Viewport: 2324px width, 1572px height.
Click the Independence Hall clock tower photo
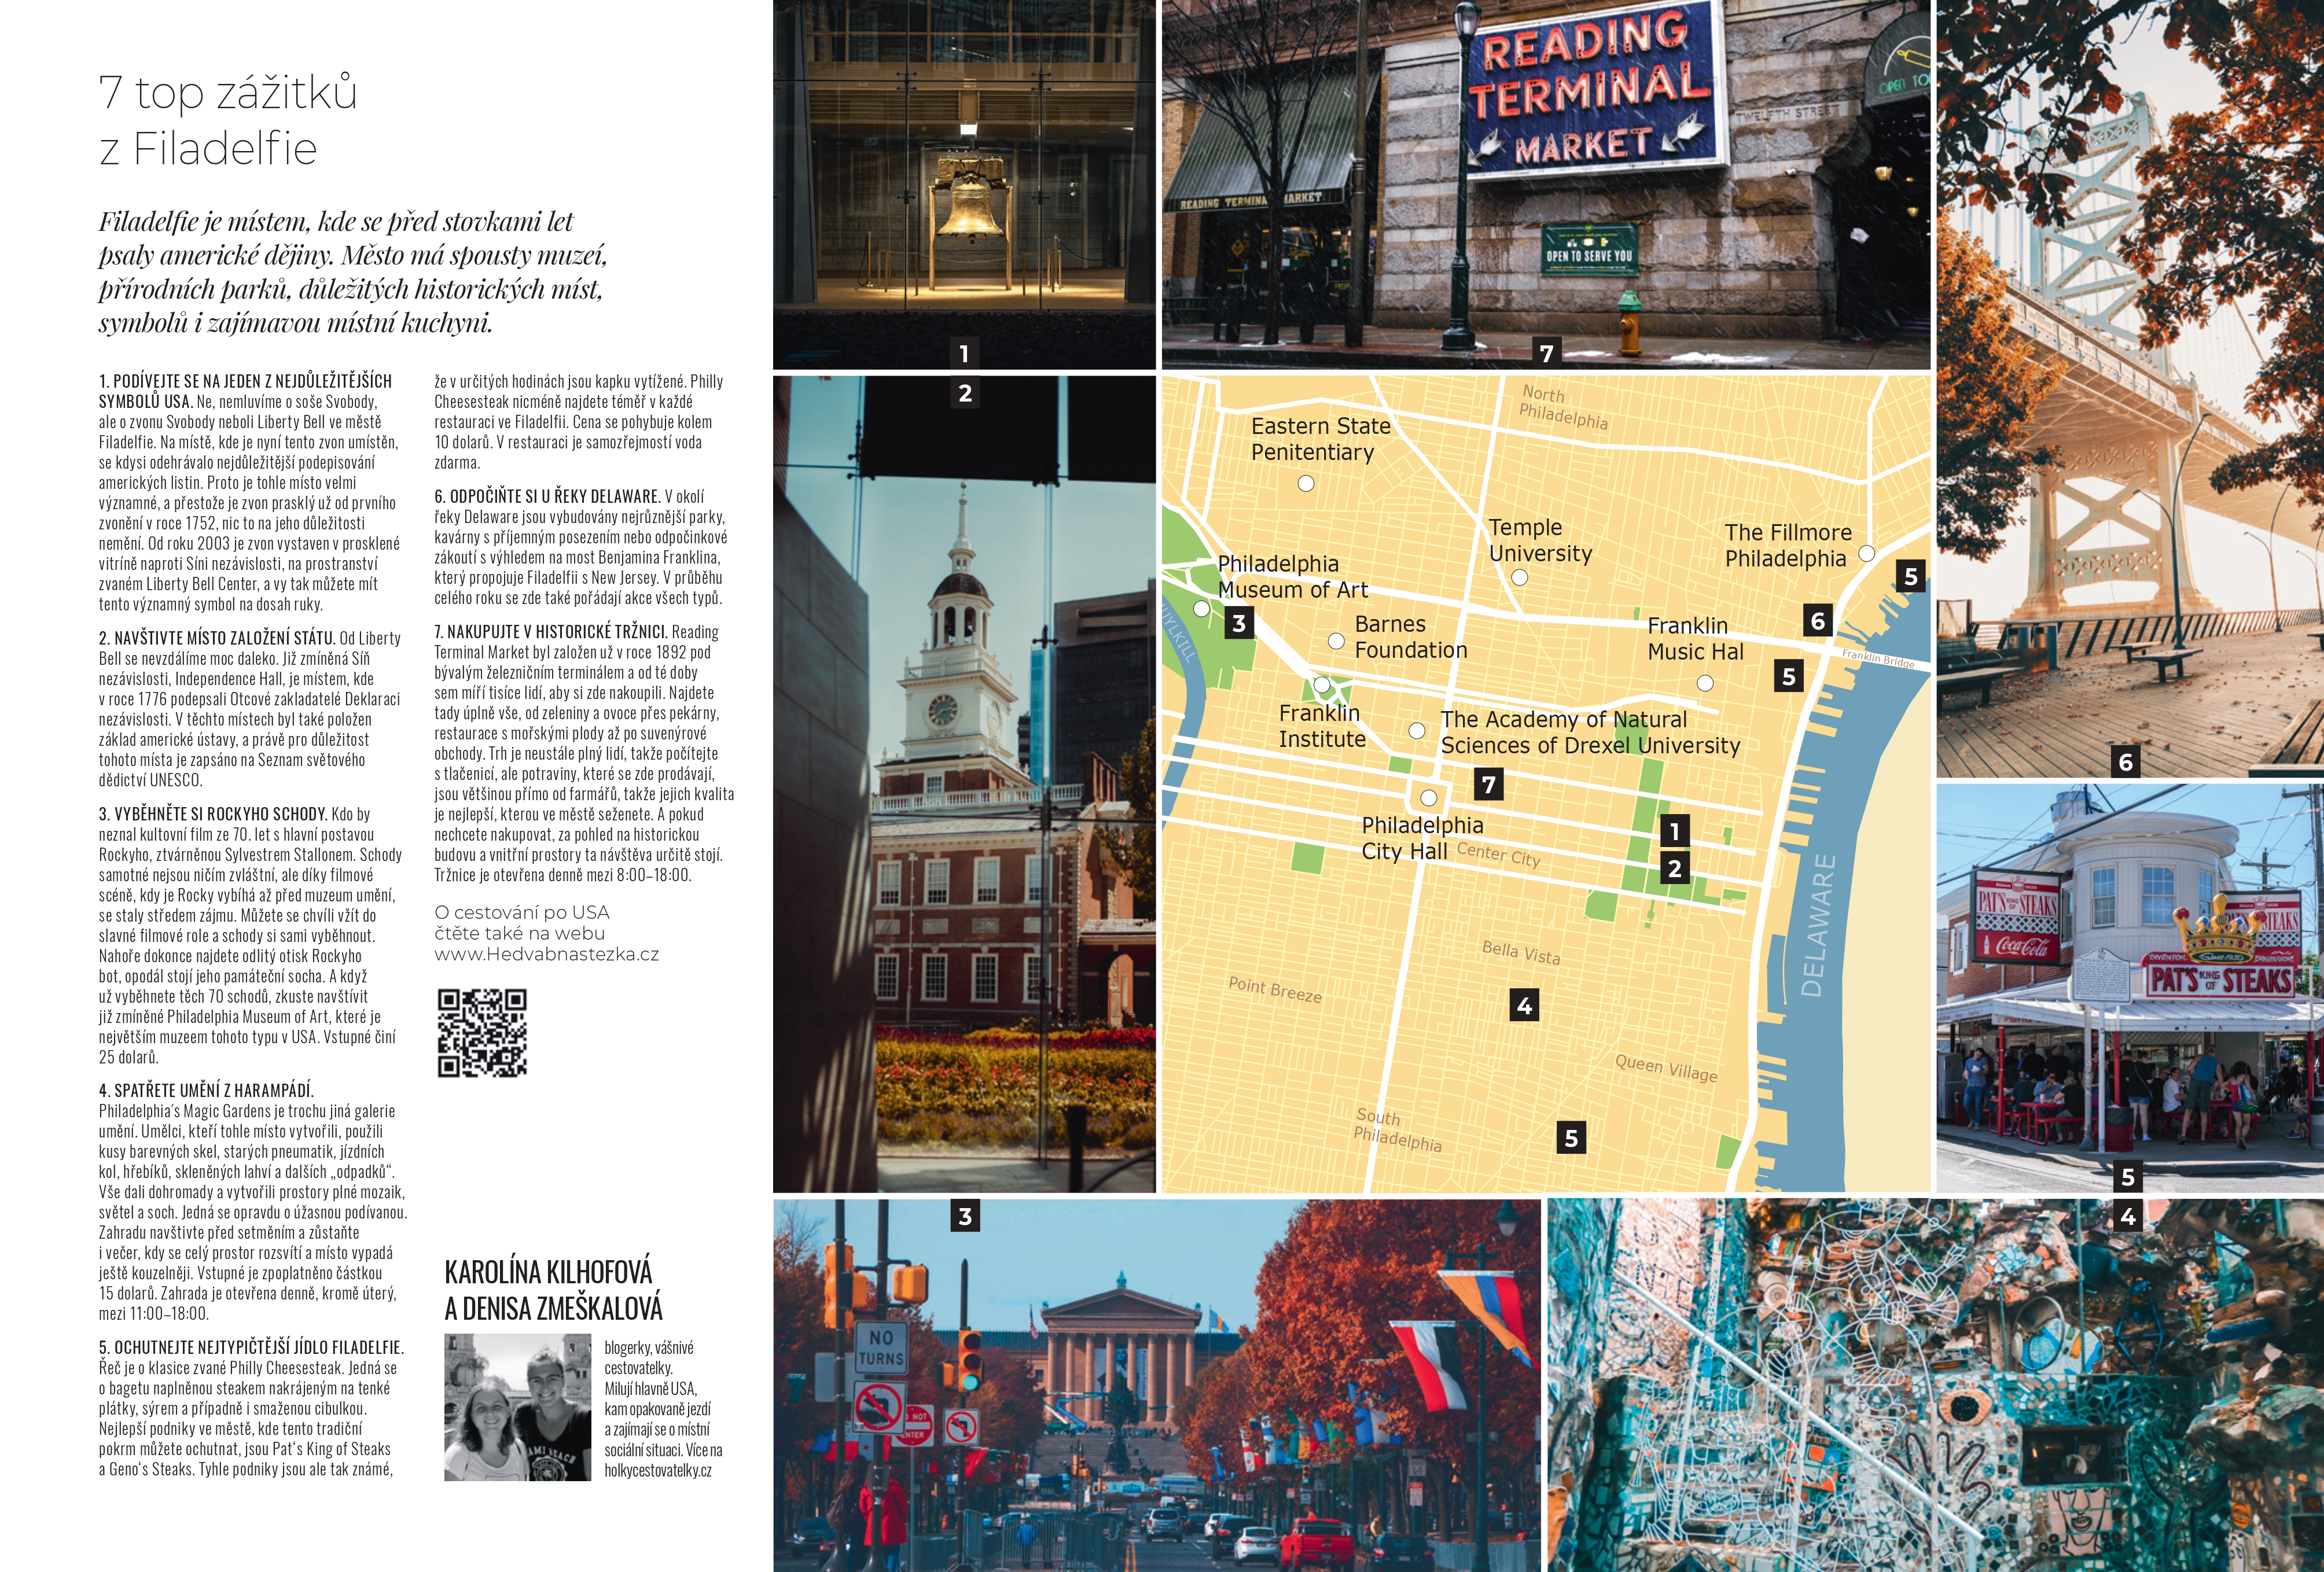[x=963, y=783]
